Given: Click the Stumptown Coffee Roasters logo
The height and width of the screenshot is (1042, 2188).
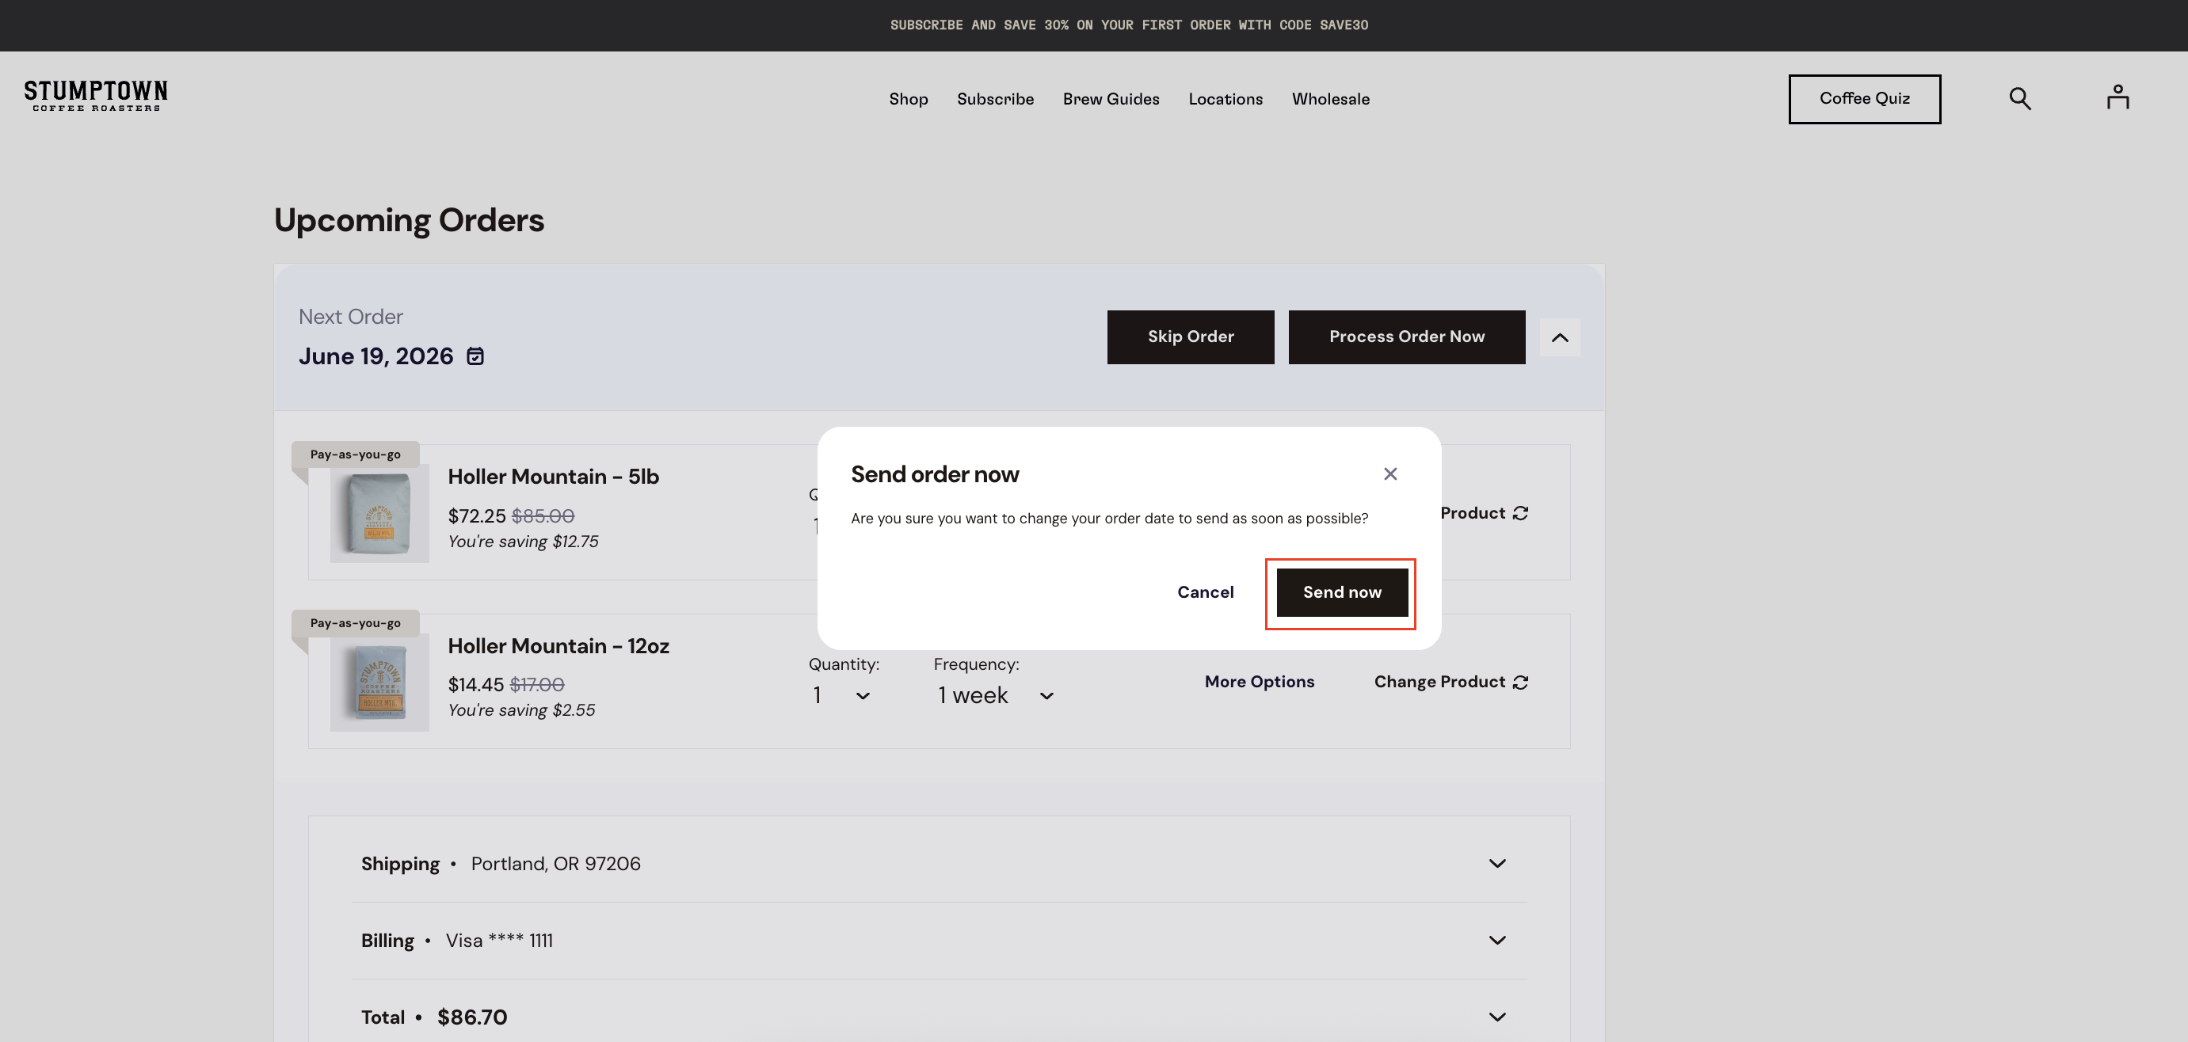Looking at the screenshot, I should pyautogui.click(x=96, y=96).
